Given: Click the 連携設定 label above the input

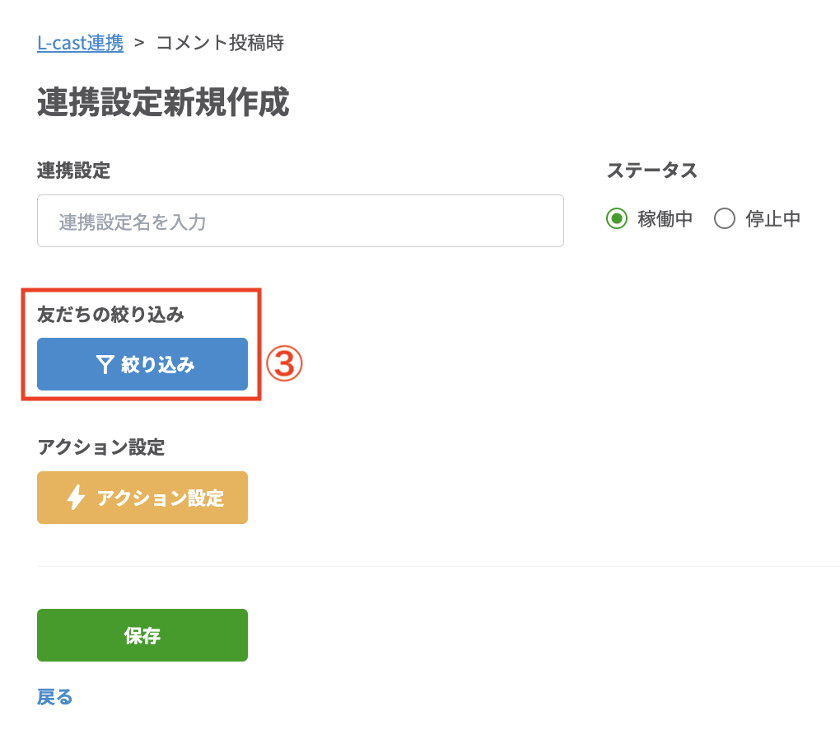Looking at the screenshot, I should (x=73, y=171).
